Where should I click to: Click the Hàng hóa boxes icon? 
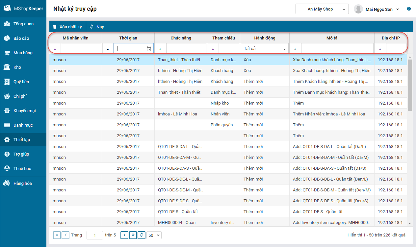(x=7, y=183)
